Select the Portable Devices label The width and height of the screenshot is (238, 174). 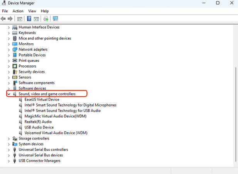pyautogui.click(x=32, y=55)
